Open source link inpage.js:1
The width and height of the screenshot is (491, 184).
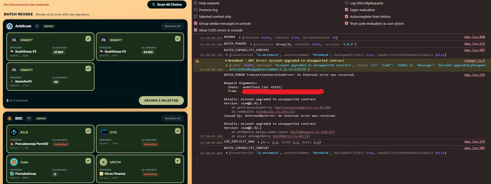pos(474,61)
